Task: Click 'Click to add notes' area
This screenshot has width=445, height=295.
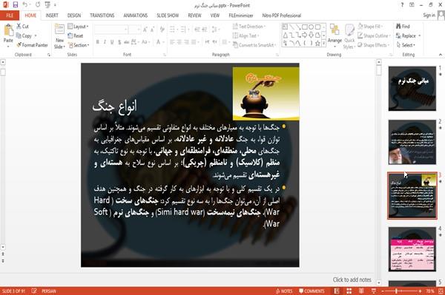Action: tap(352, 279)
